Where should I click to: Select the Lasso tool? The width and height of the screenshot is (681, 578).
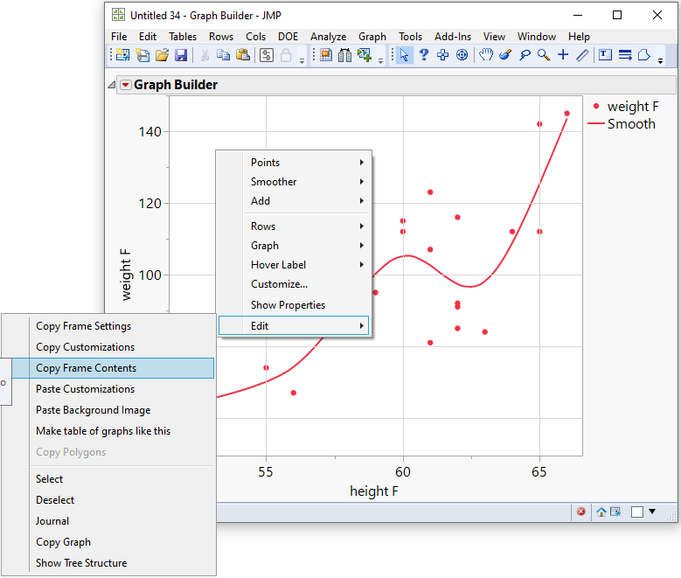525,55
